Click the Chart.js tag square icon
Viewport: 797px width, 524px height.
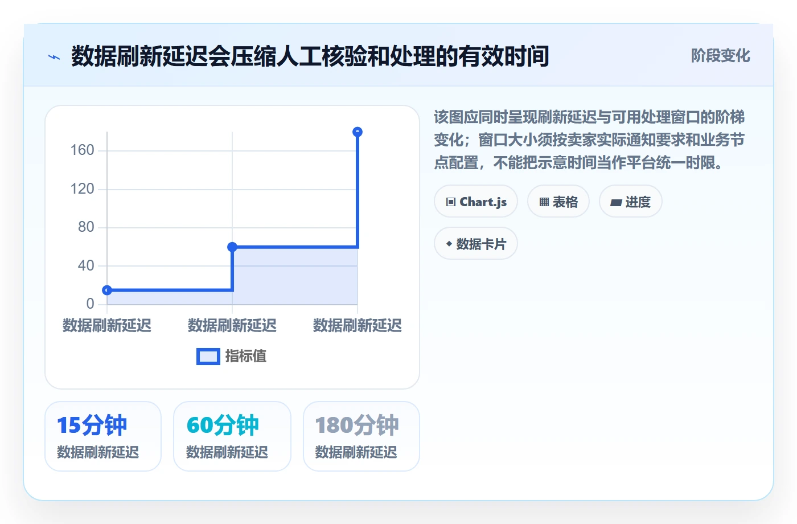click(x=451, y=202)
